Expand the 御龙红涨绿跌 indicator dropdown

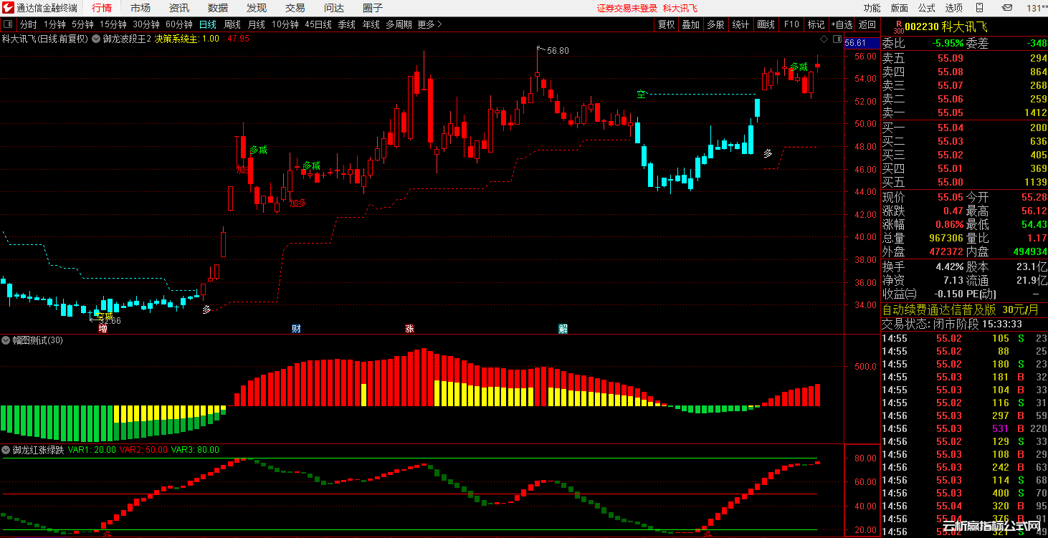(x=6, y=450)
